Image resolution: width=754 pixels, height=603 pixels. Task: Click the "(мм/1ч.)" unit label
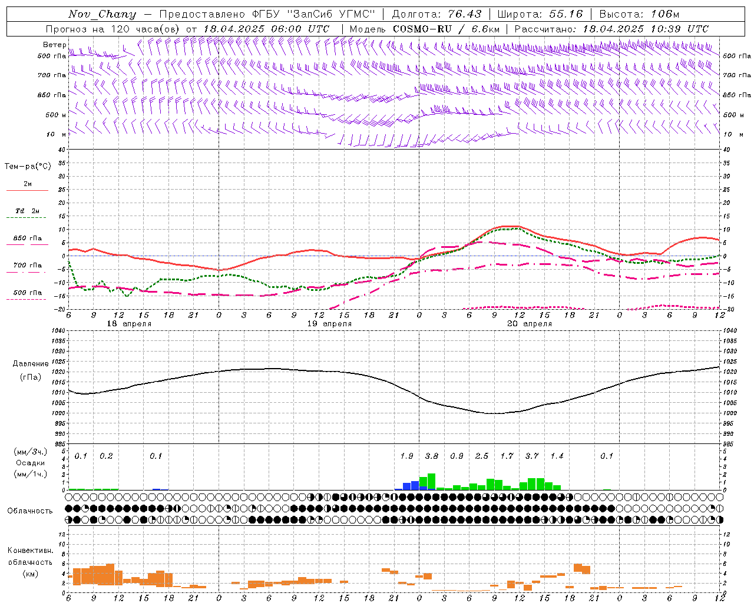click(31, 474)
